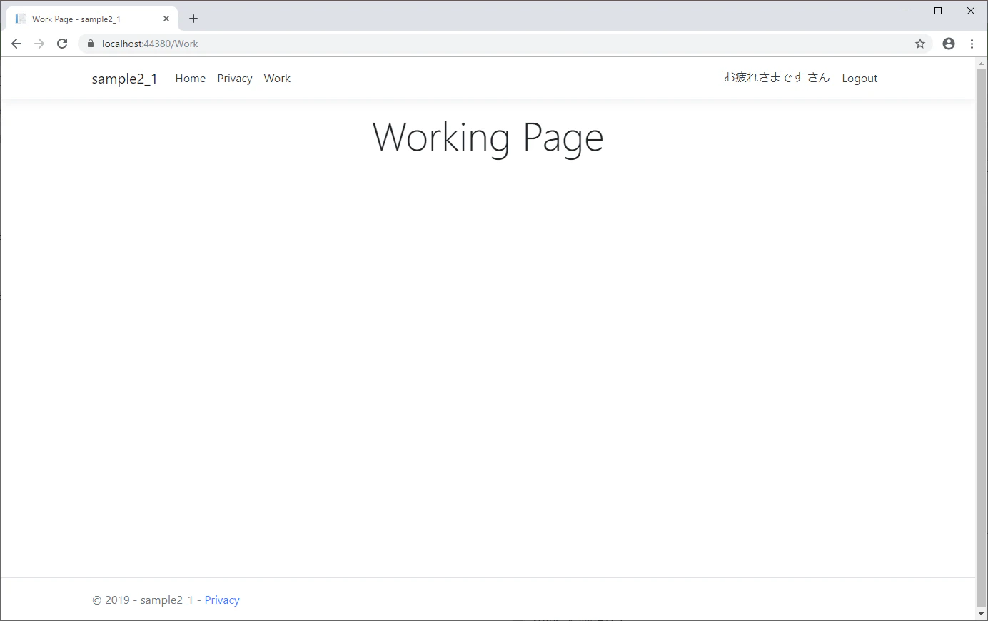This screenshot has height=621, width=988.
Task: Close the Chrome window
Action: tap(971, 11)
